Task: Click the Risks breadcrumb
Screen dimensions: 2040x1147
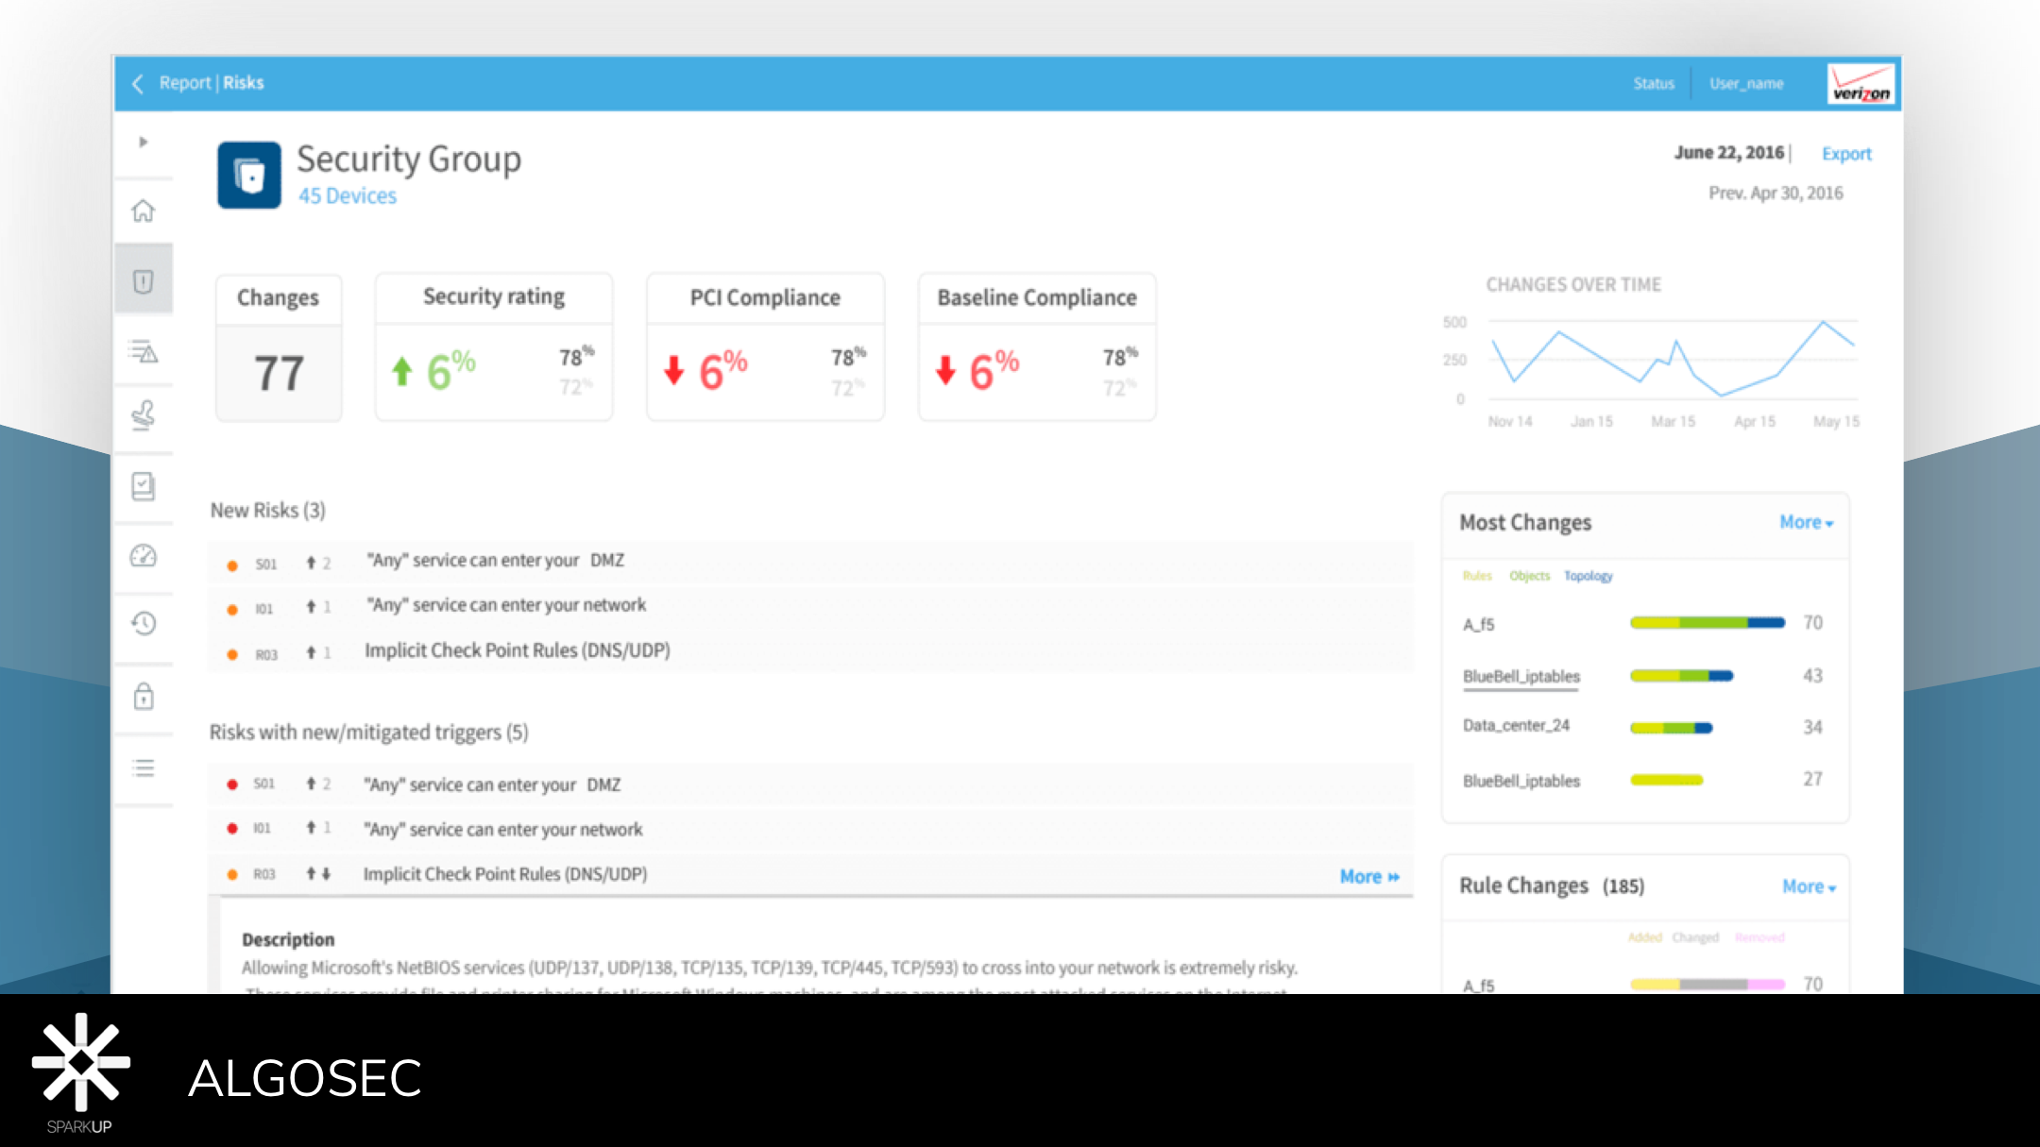Action: pos(244,83)
